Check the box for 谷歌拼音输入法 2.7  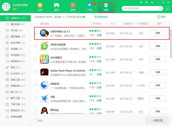click(35, 33)
